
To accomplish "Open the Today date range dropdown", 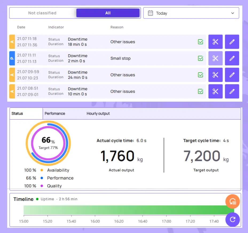I will pos(191,13).
